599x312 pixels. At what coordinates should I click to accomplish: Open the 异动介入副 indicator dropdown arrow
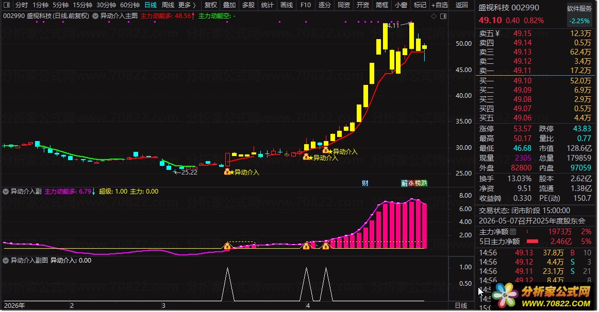[x=6, y=192]
